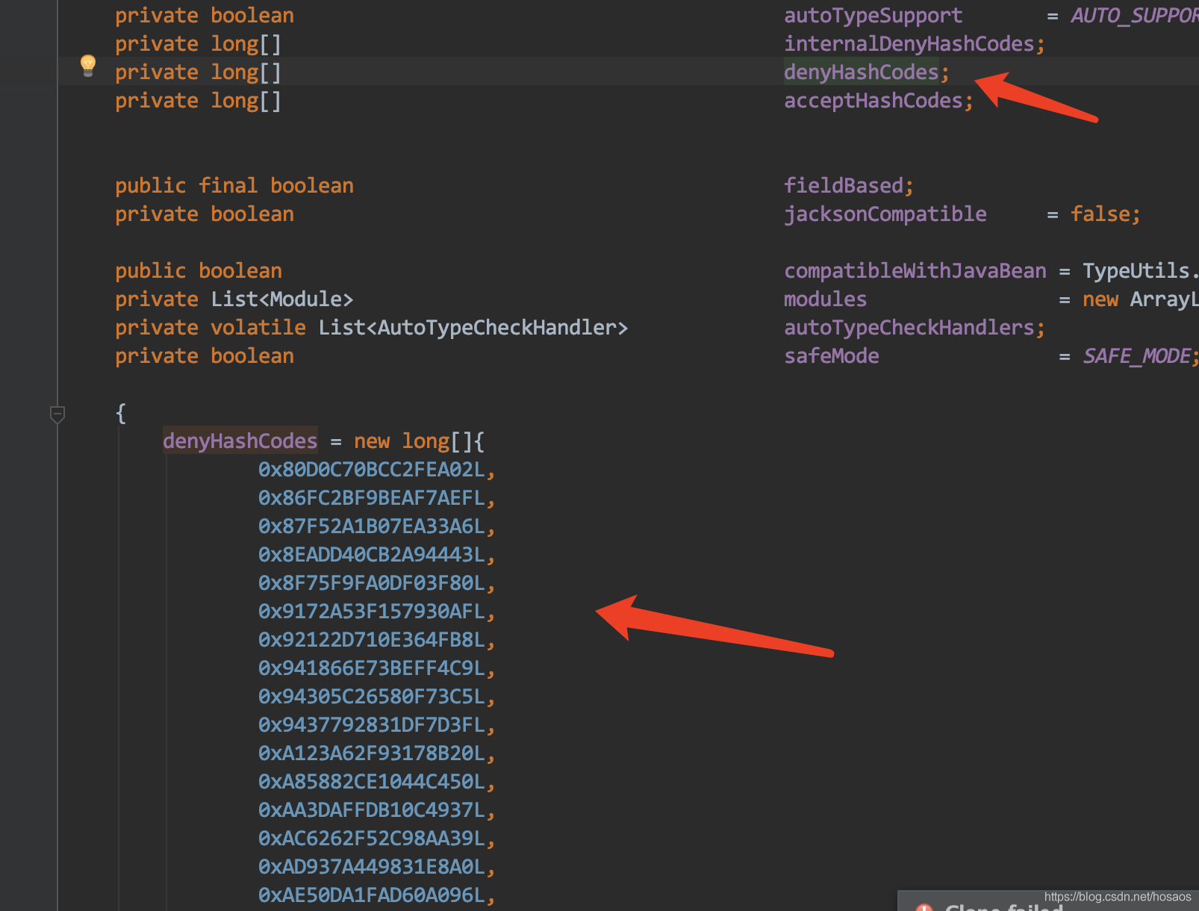
Task: Click the SAFE_MODE constant reference
Action: pos(1136,356)
